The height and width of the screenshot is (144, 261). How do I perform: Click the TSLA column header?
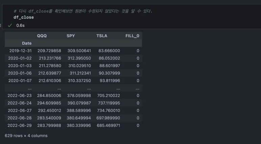point(102,36)
